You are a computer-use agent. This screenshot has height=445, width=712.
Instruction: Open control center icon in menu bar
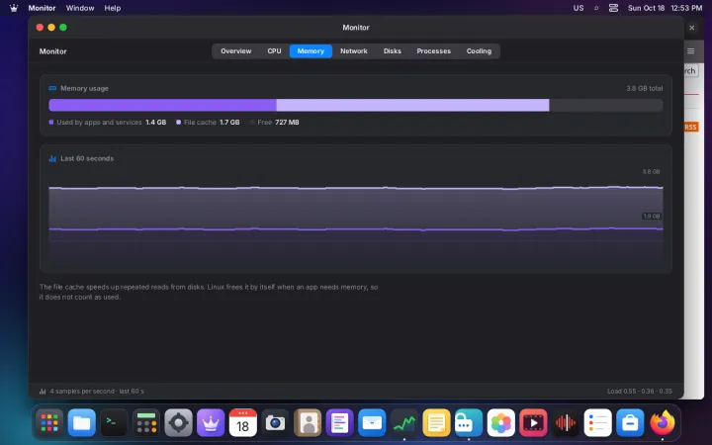[x=613, y=8]
